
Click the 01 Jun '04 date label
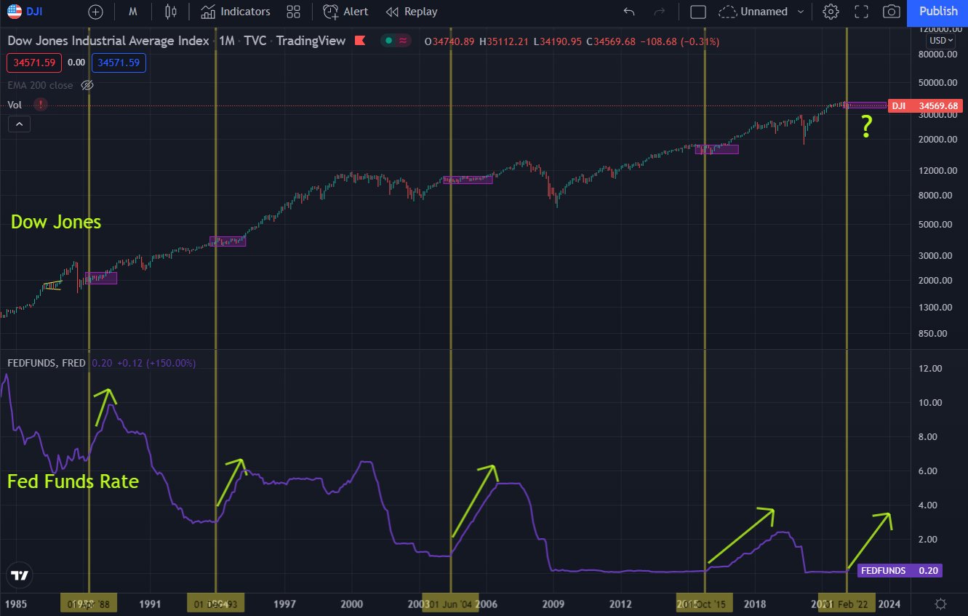pyautogui.click(x=451, y=604)
